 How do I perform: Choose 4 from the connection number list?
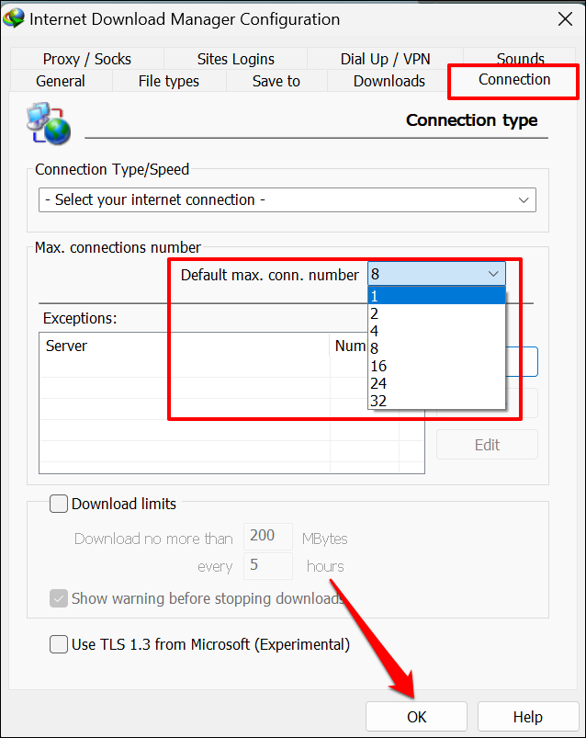(x=436, y=331)
